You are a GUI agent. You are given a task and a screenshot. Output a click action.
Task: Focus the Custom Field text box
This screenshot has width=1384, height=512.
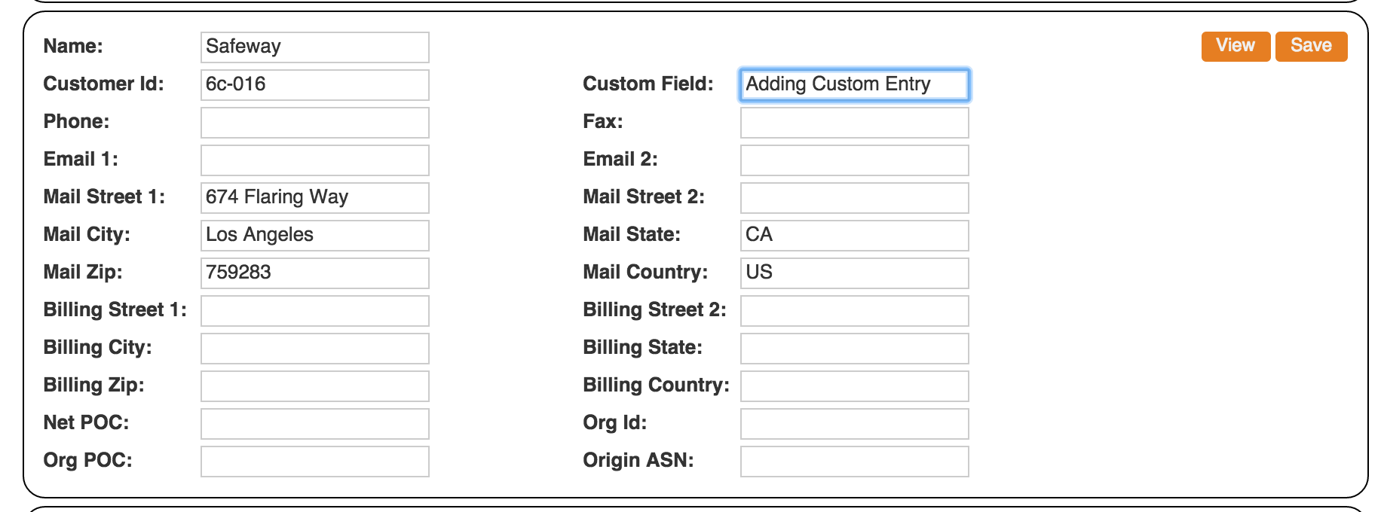click(x=854, y=84)
